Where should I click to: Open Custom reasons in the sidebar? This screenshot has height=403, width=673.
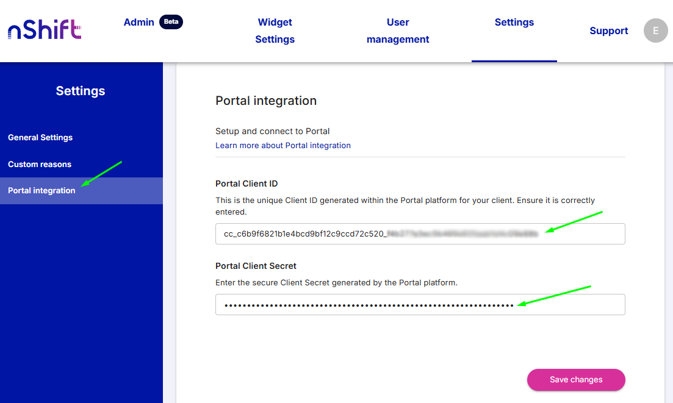pyautogui.click(x=40, y=164)
